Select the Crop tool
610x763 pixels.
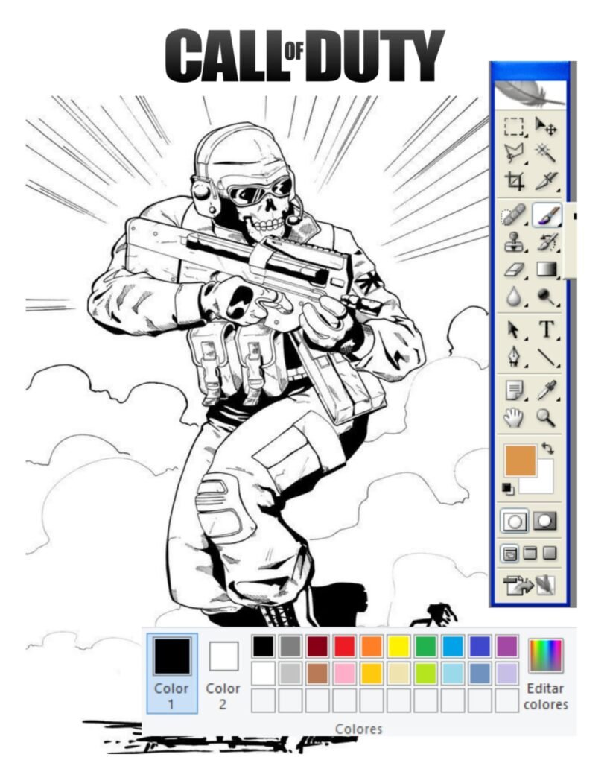[x=514, y=180]
